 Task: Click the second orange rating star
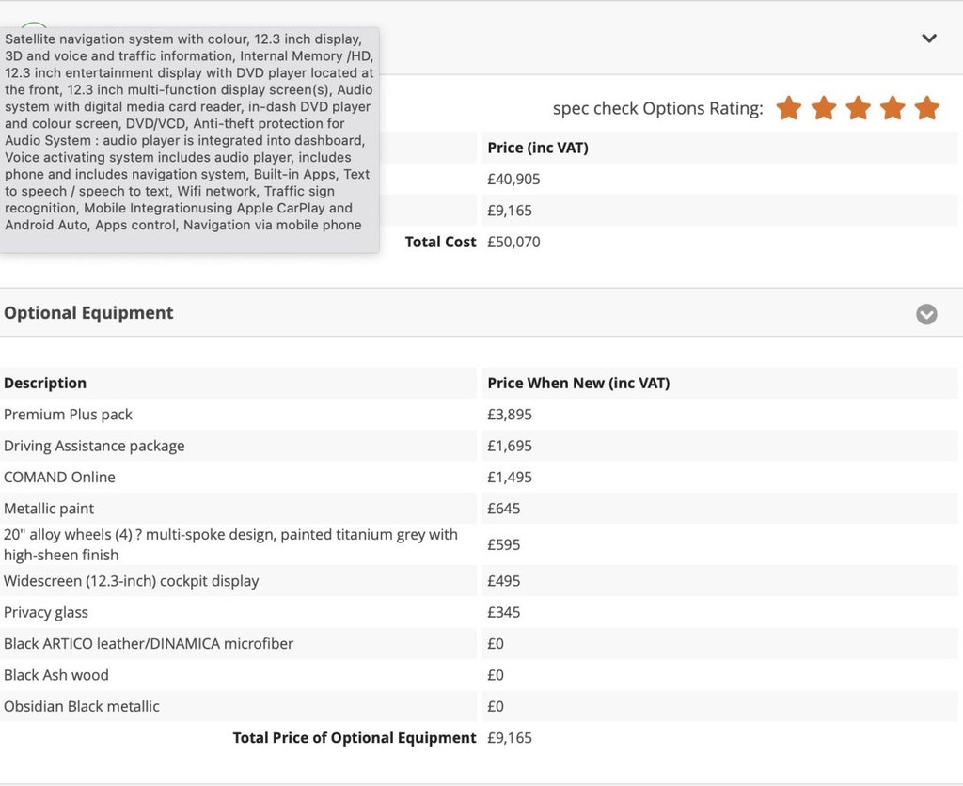coord(824,108)
